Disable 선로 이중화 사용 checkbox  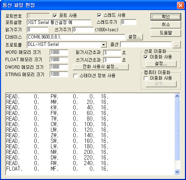146,57
